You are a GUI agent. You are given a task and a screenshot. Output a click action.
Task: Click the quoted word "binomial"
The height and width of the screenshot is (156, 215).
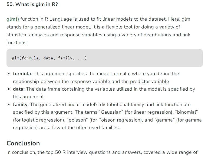click(x=187, y=112)
